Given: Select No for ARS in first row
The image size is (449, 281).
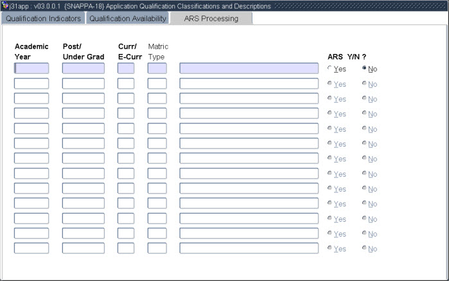Looking at the screenshot, I should click(x=365, y=69).
